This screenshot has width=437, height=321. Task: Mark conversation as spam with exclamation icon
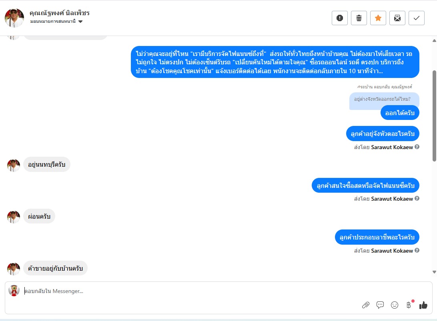click(x=340, y=18)
